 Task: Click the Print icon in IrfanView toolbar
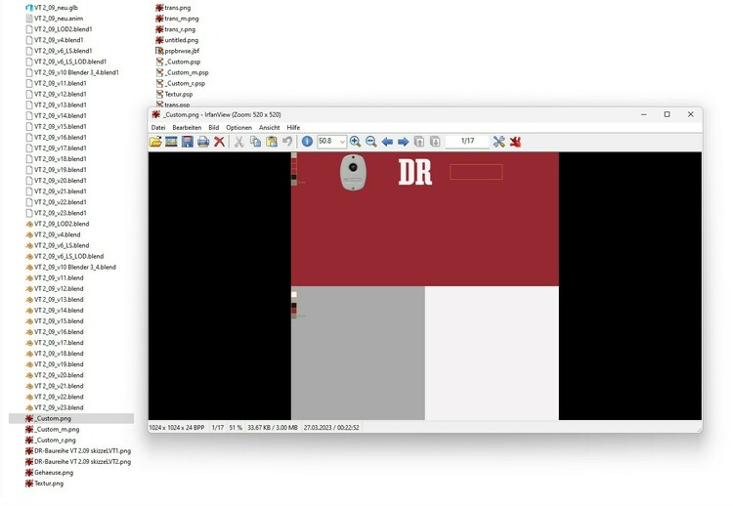[x=203, y=142]
